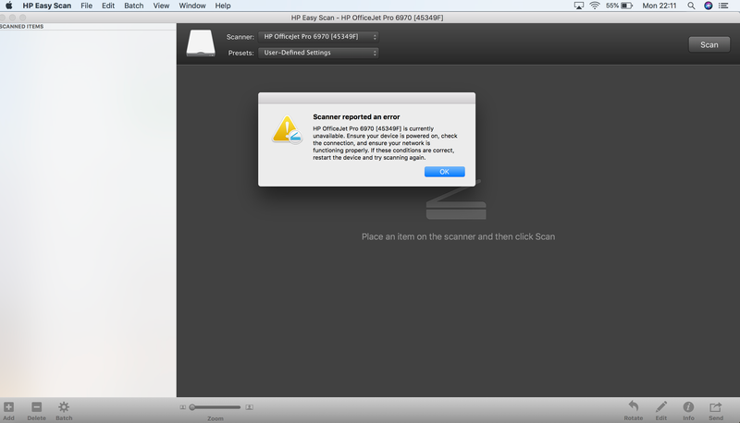Open the Info icon
This screenshot has width=740, height=423.
pyautogui.click(x=688, y=406)
